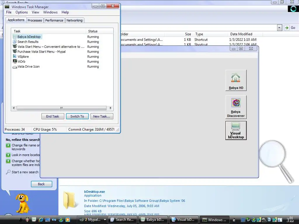Open the 2 Mypal taskbar group
This screenshot has width=299, height=224.
(92, 220)
